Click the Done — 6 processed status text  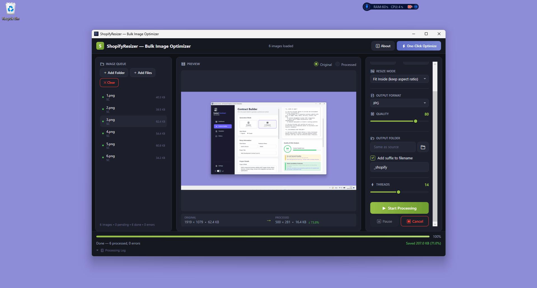(x=118, y=243)
